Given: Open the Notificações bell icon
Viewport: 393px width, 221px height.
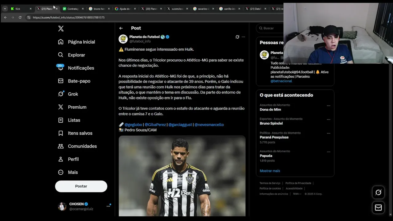Looking at the screenshot, I should 60,68.
